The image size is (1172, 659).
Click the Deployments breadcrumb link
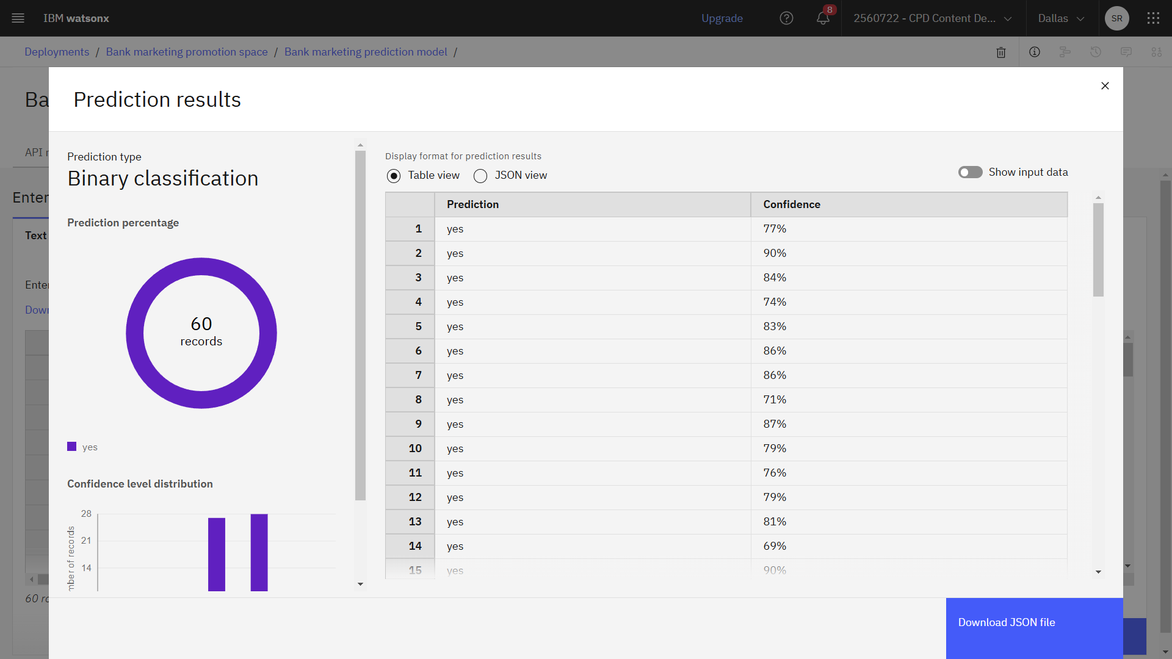coord(57,52)
